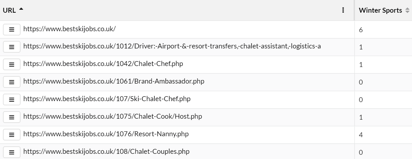Open the 1042/Chalet-Chef.php URL
Image resolution: width=412 pixels, height=159 pixels.
103,64
